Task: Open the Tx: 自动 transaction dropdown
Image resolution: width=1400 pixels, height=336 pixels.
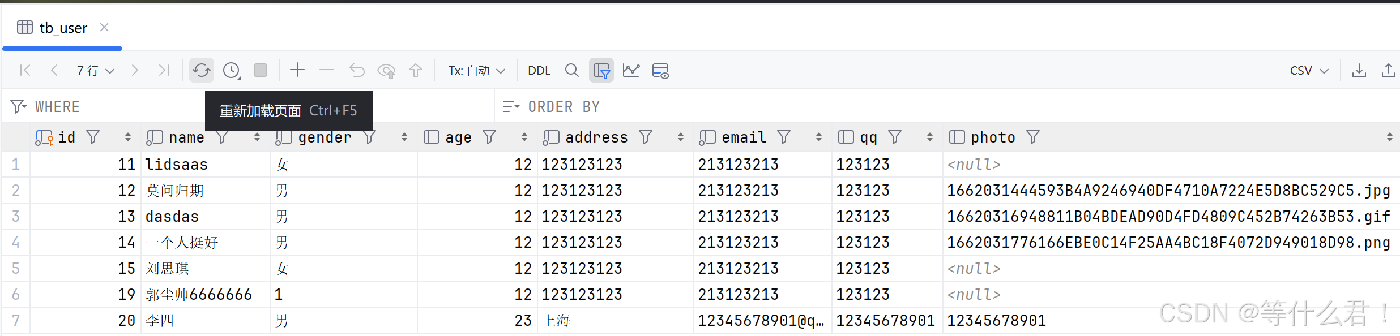Action: point(476,70)
